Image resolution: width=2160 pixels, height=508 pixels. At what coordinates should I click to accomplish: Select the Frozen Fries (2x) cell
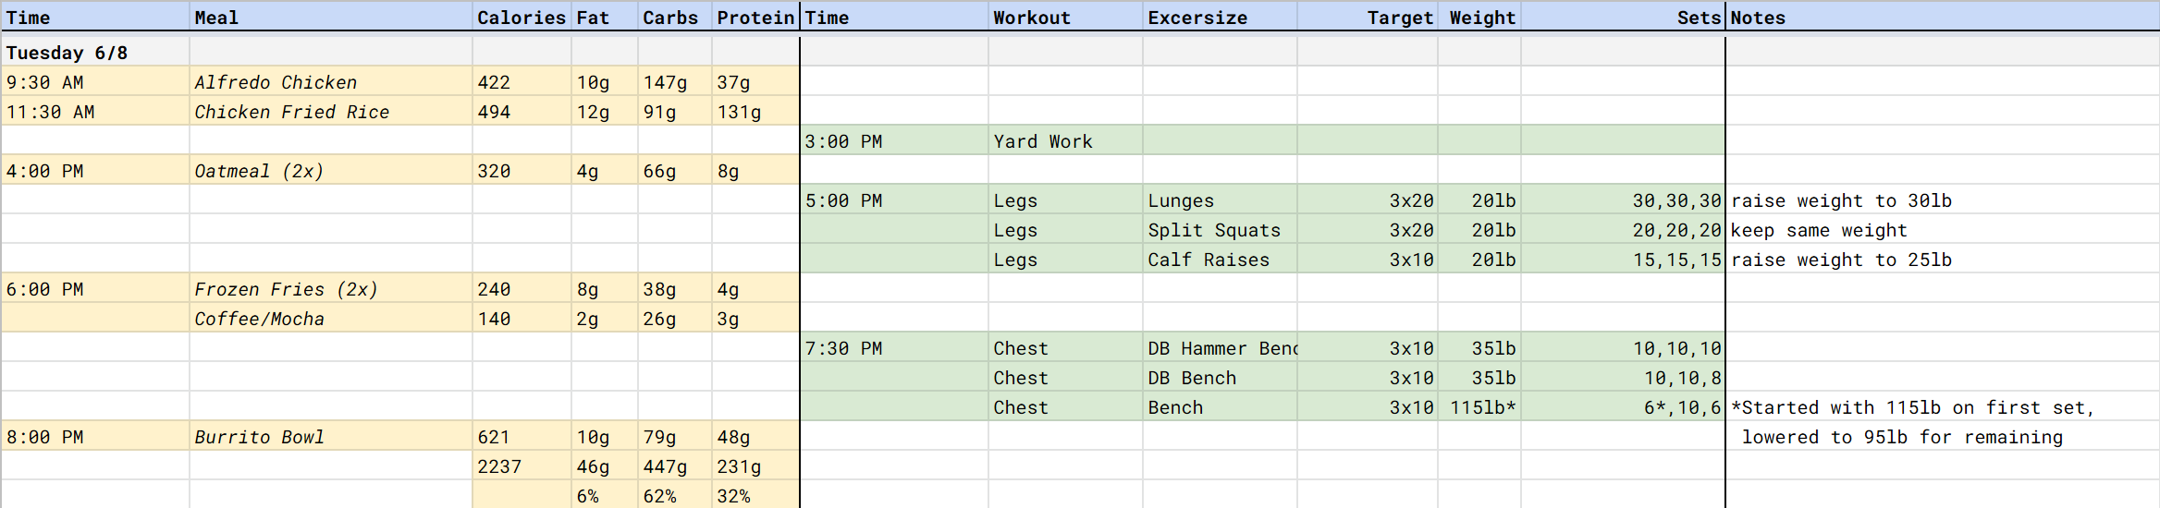286,289
